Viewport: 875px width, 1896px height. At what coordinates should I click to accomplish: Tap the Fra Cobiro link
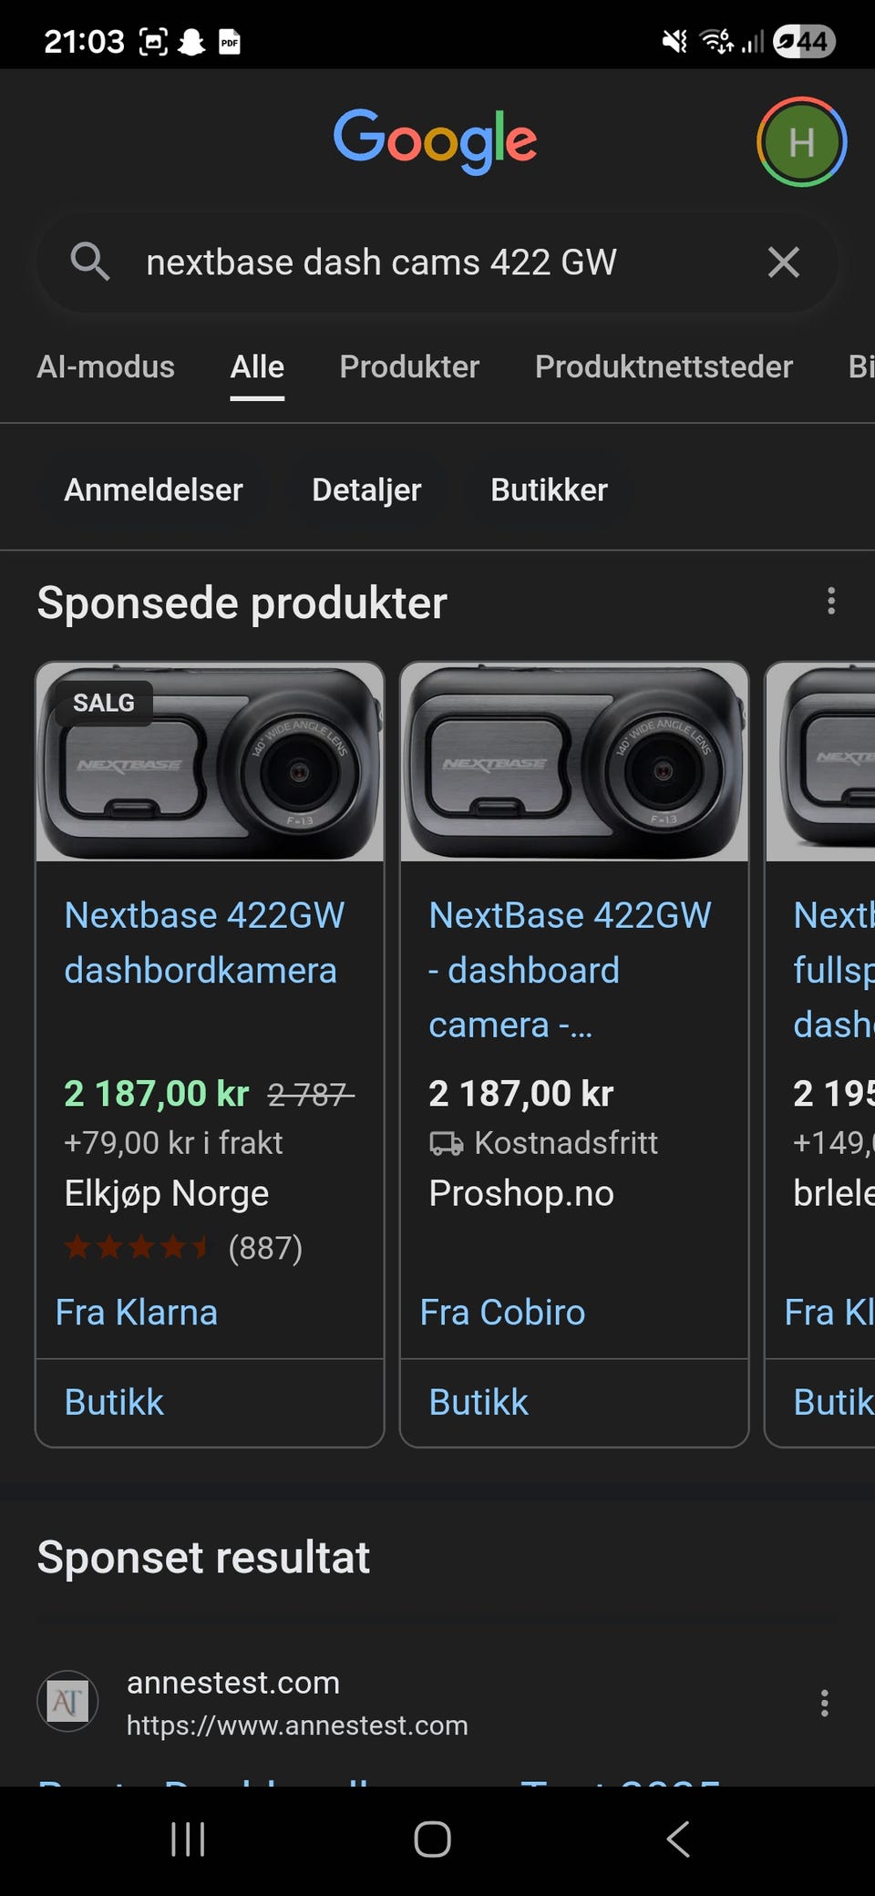coord(502,1313)
